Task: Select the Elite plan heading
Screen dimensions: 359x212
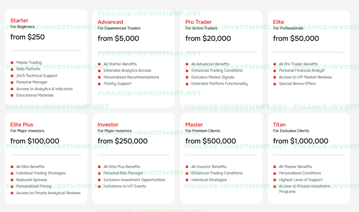Action: point(279,22)
